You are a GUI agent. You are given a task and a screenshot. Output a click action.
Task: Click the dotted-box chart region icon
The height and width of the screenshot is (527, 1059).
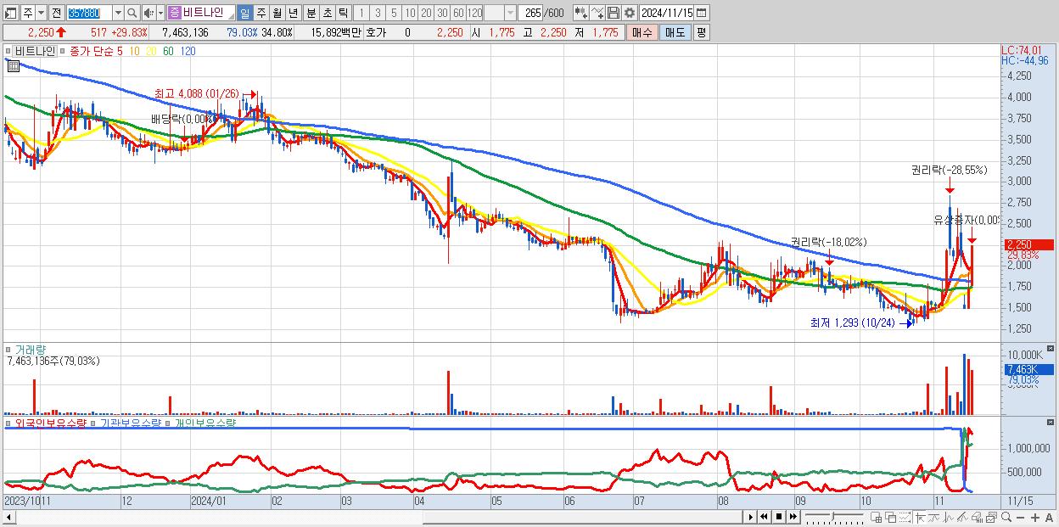tap(905, 517)
